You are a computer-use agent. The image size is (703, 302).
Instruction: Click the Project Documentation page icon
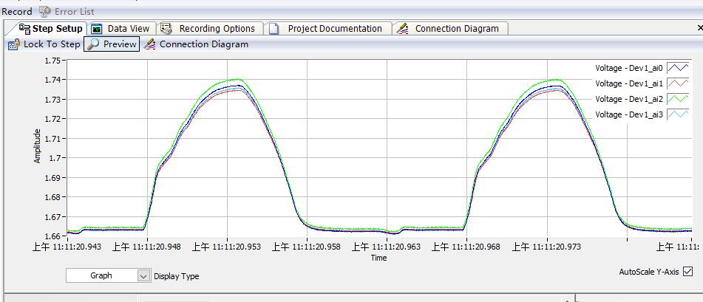[x=274, y=29]
